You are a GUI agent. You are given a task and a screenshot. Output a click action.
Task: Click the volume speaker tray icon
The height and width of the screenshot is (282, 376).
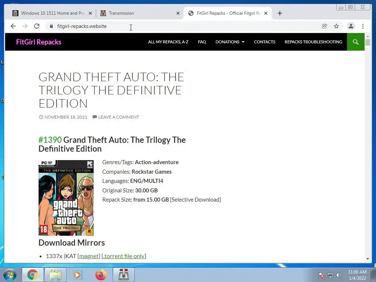point(339,275)
